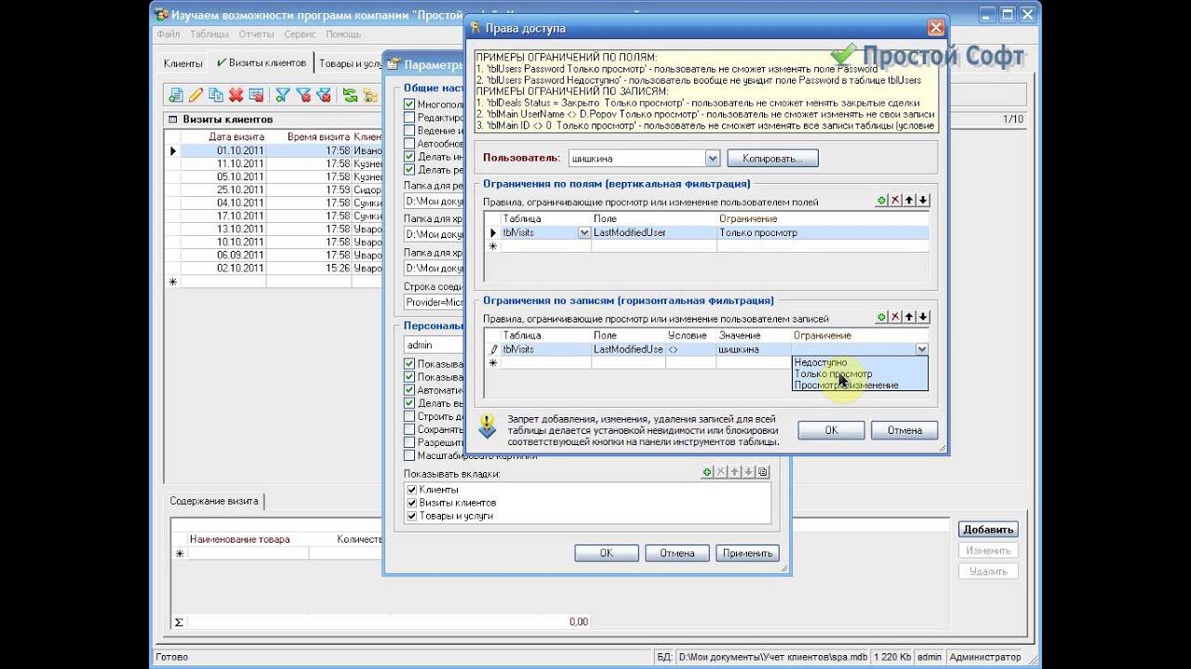Move field restriction rule down
The width and height of the screenshot is (1191, 669).
click(923, 200)
